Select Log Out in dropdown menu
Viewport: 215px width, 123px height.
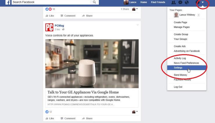click(178, 87)
